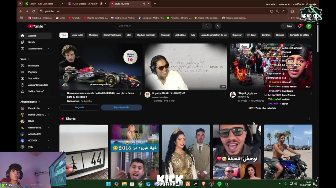The height and width of the screenshot is (188, 336).
Task: Open the motorcycle rider Short thumbnail
Action: click(288, 152)
